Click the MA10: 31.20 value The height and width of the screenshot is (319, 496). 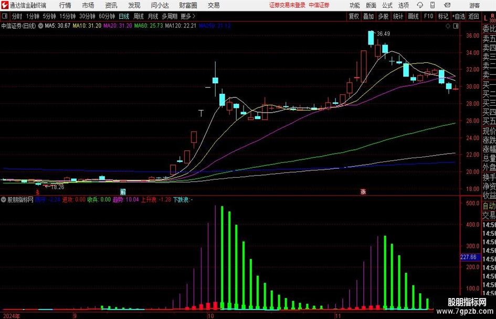coord(87,26)
